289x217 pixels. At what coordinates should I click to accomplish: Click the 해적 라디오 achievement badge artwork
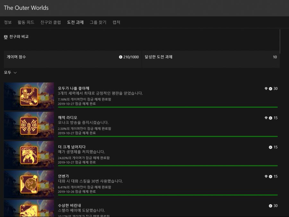[29, 125]
